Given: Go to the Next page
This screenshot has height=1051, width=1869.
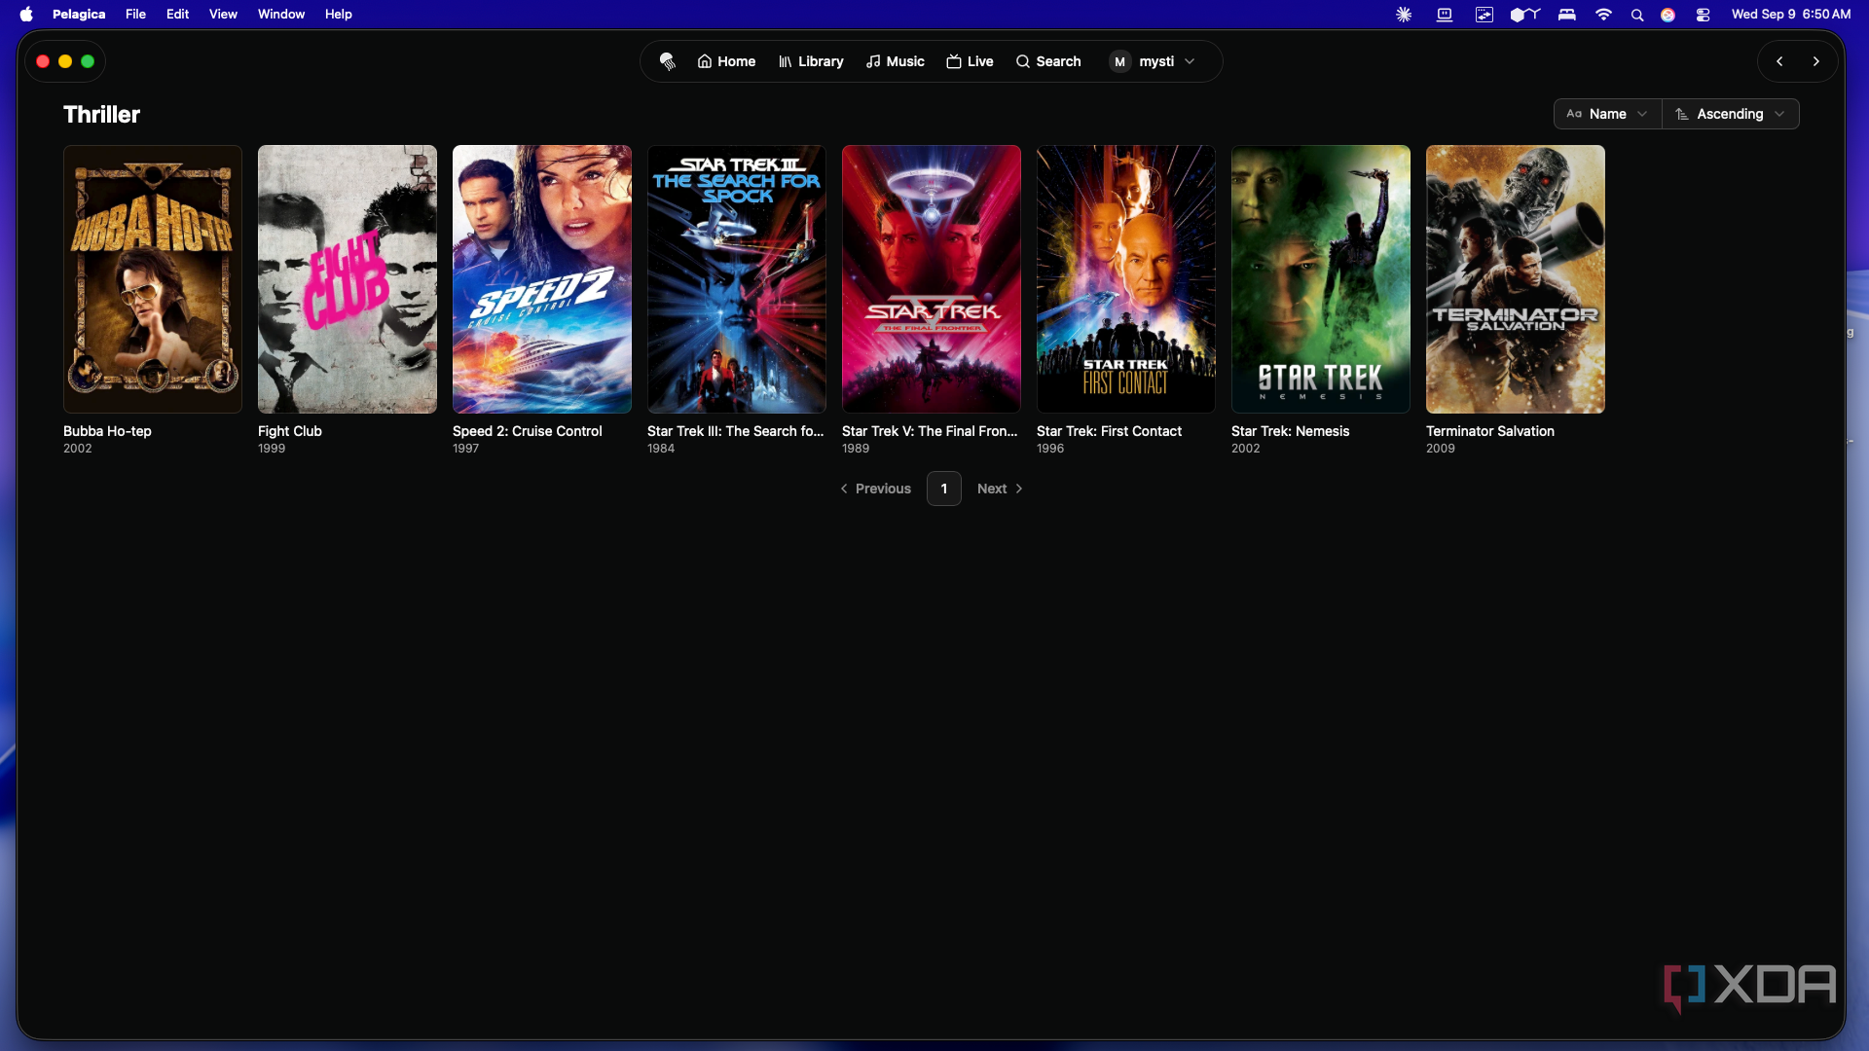Looking at the screenshot, I should (x=1000, y=489).
